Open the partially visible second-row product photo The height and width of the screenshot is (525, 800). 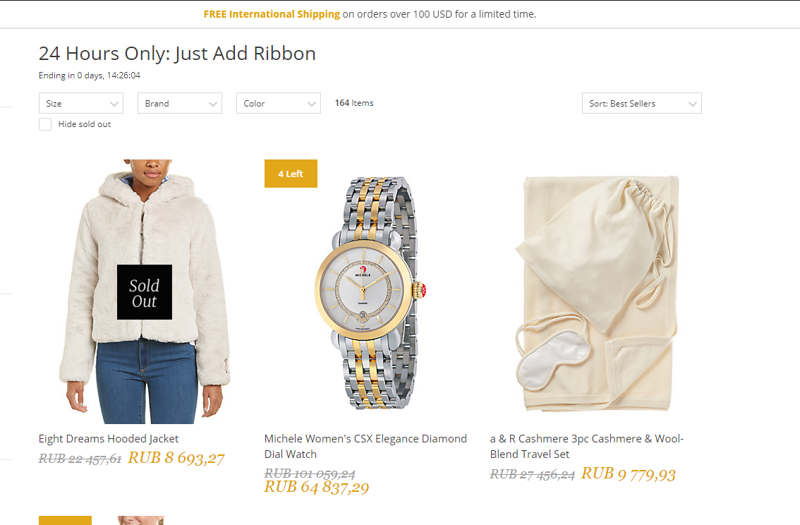pyautogui.click(x=140, y=520)
